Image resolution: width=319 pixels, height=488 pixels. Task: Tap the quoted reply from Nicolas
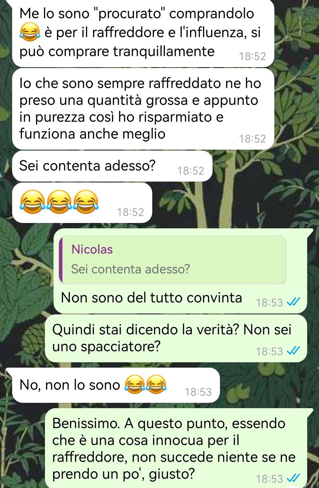[173, 260]
